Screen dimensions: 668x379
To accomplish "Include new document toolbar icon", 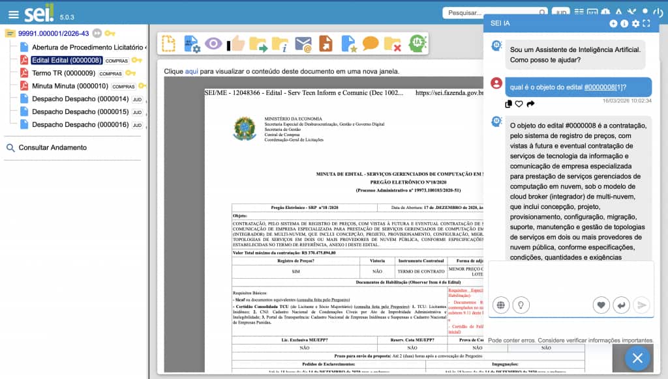I will (x=168, y=44).
